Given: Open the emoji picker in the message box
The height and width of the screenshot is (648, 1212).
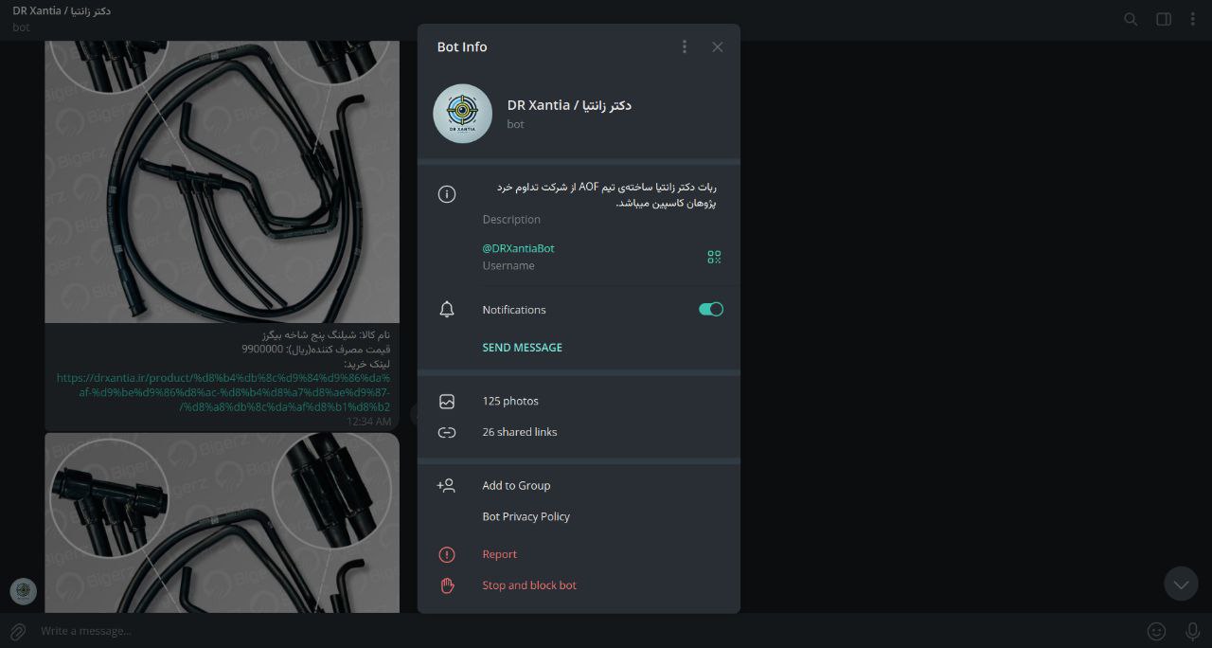Looking at the screenshot, I should 1156,630.
